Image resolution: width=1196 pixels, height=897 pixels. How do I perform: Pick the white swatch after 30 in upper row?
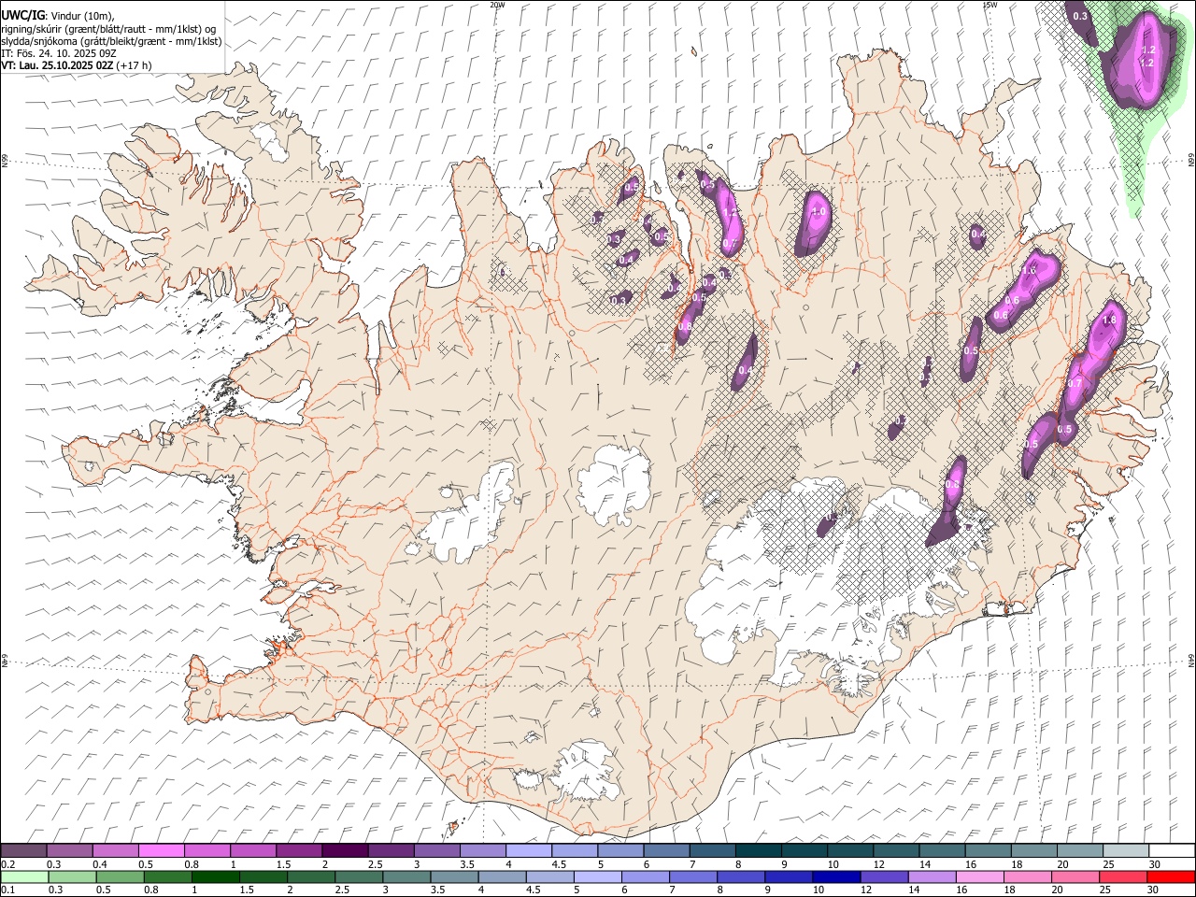[x=1171, y=850]
